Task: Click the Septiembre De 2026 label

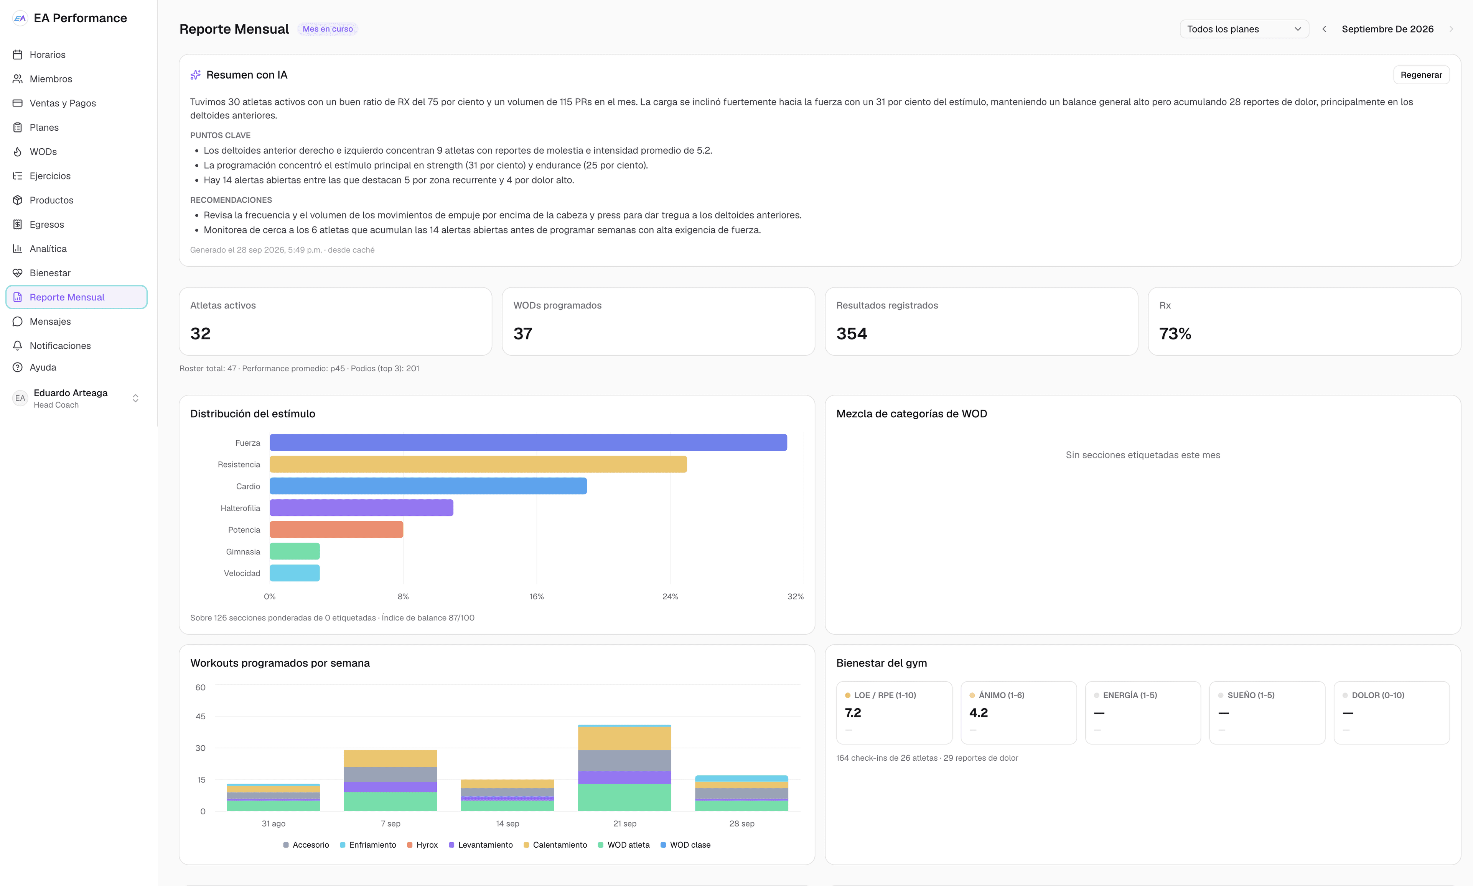Action: 1387,29
